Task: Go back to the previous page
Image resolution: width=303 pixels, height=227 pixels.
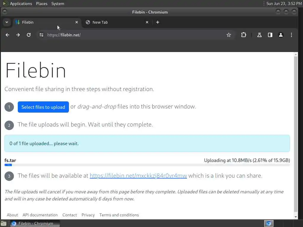Action: tap(7, 35)
